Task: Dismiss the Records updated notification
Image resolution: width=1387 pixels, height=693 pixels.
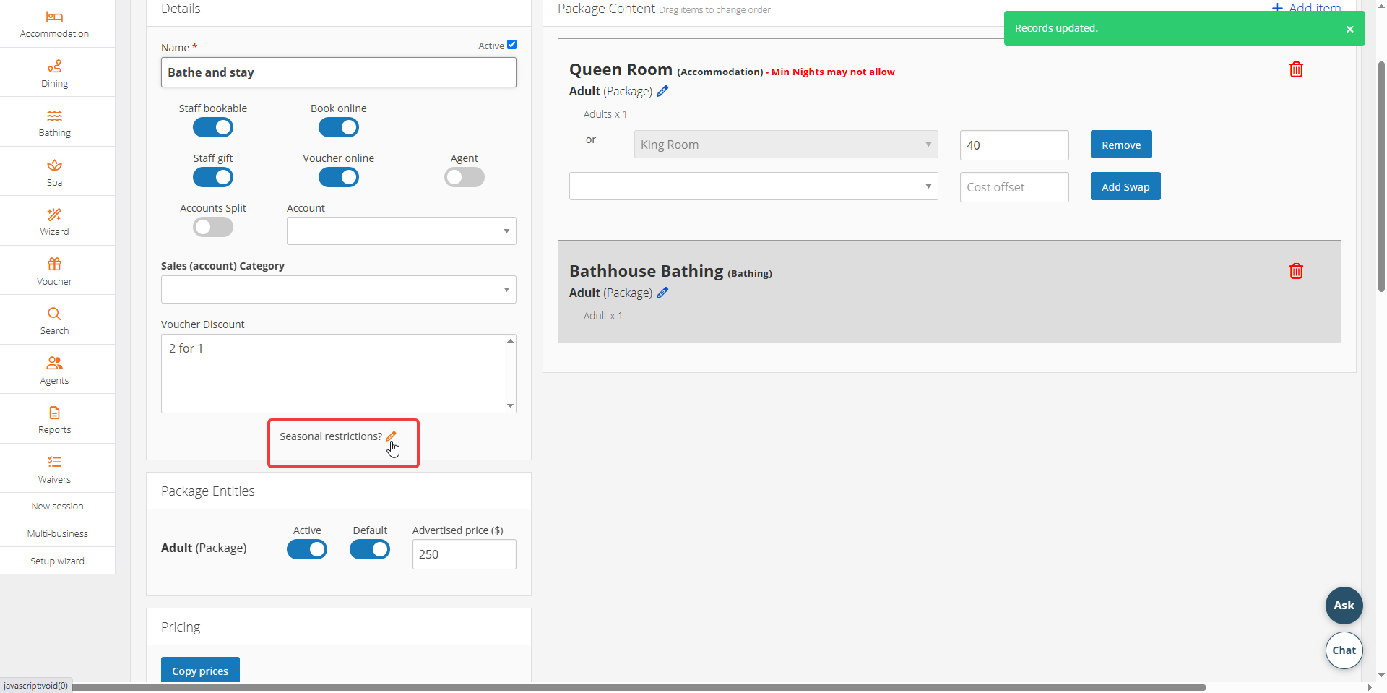Action: [1349, 29]
